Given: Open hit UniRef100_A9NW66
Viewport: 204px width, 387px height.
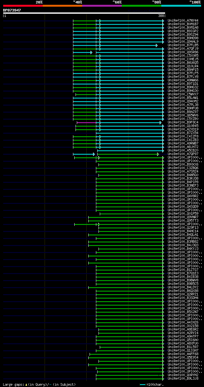Looking at the screenshot, I should [x=183, y=80].
